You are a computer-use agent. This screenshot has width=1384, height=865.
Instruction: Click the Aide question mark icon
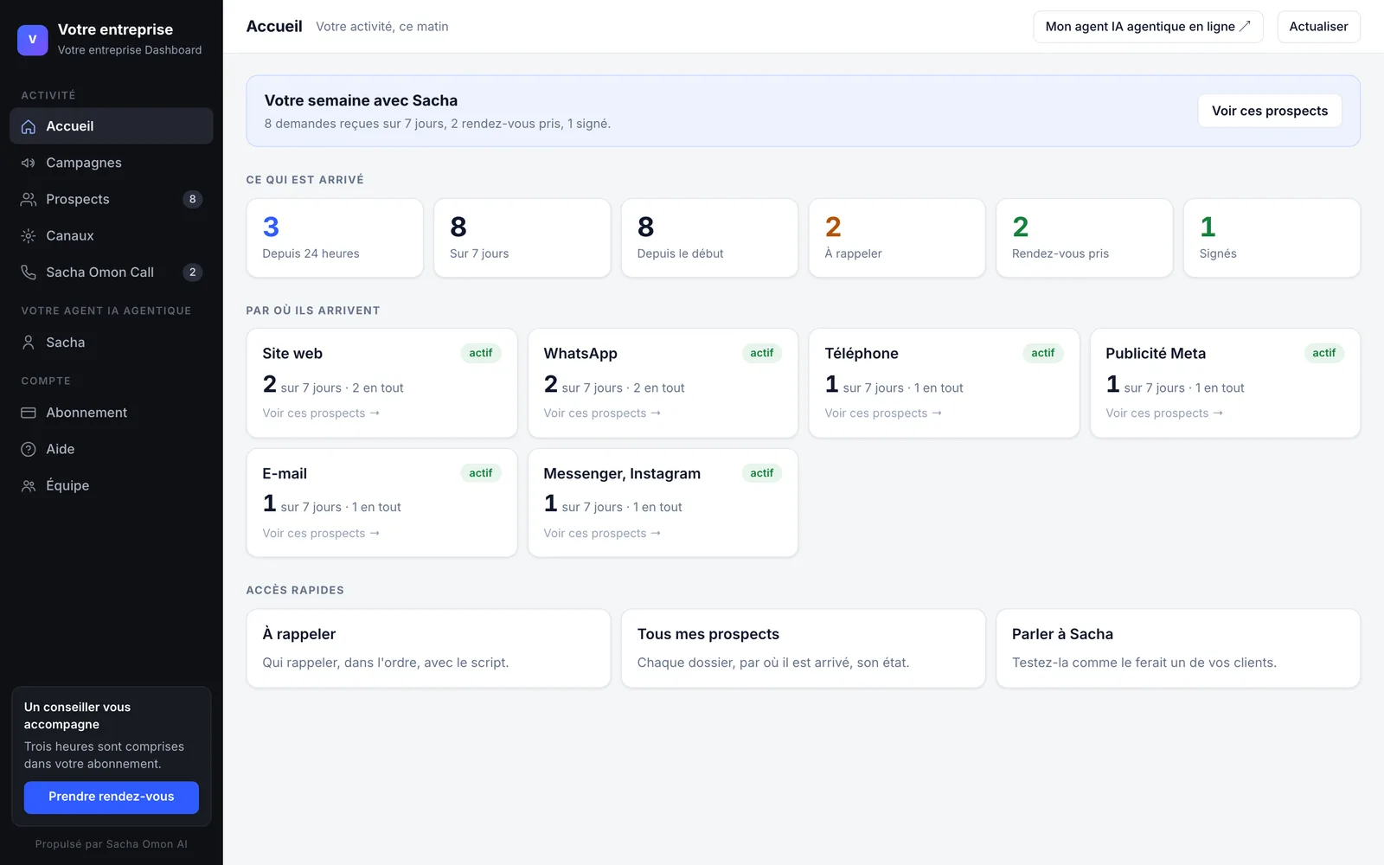29,449
